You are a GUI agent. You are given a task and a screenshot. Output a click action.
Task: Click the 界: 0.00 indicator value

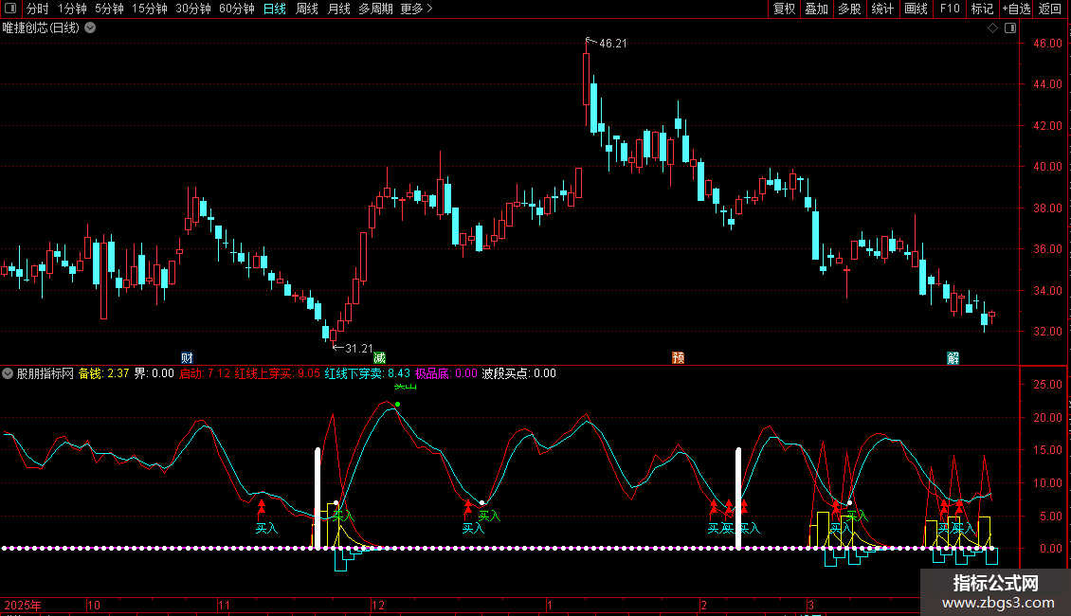pyautogui.click(x=154, y=373)
